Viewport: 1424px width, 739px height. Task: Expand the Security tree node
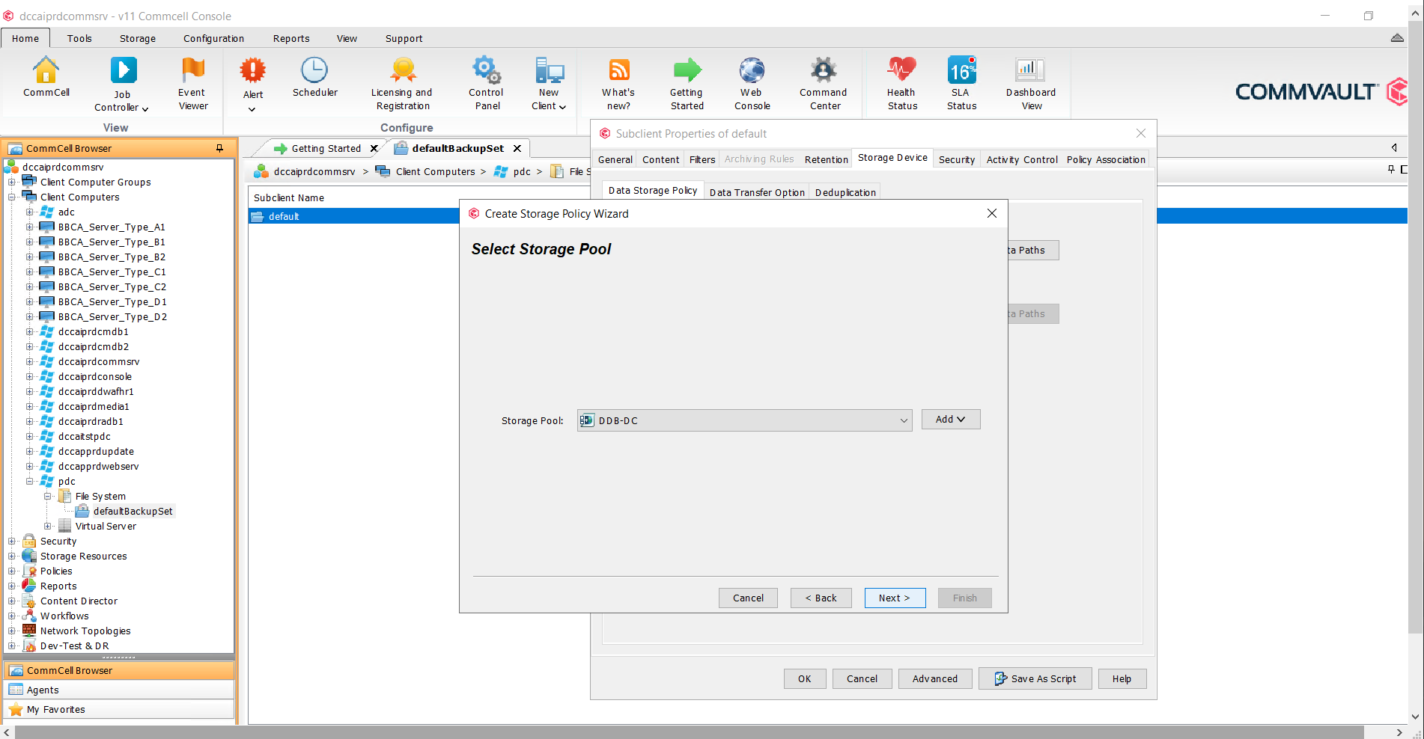(x=12, y=541)
